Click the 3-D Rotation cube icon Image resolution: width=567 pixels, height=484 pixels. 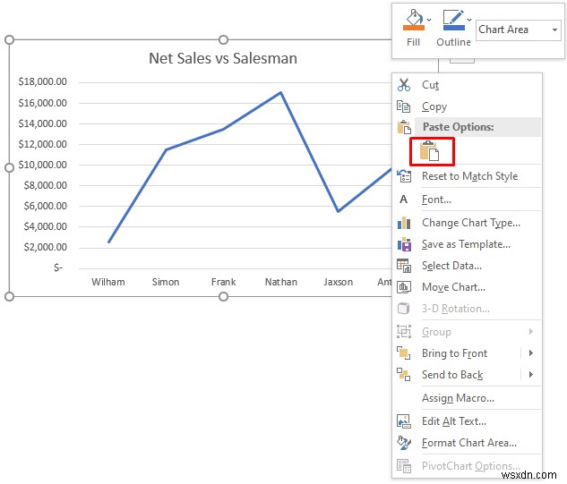point(404,309)
